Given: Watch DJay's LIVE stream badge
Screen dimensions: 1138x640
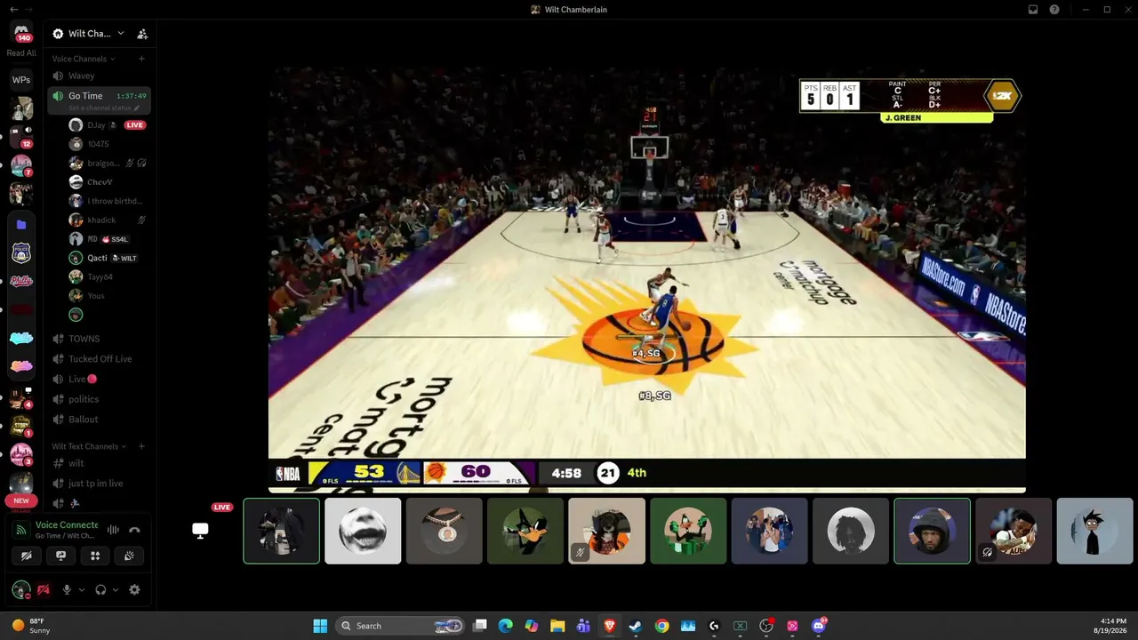Looking at the screenshot, I should 135,125.
